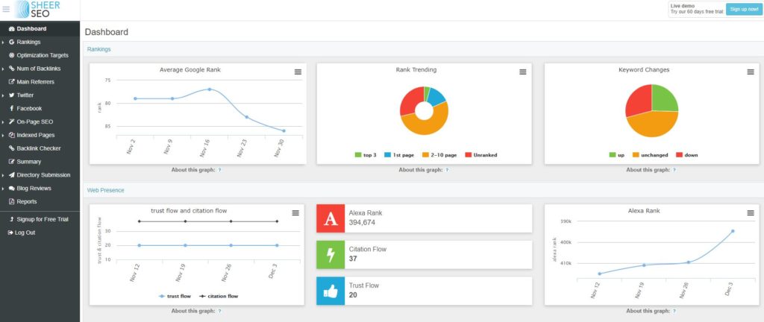
Task: Open Average Google Rank chart menu icon
Action: (298, 72)
